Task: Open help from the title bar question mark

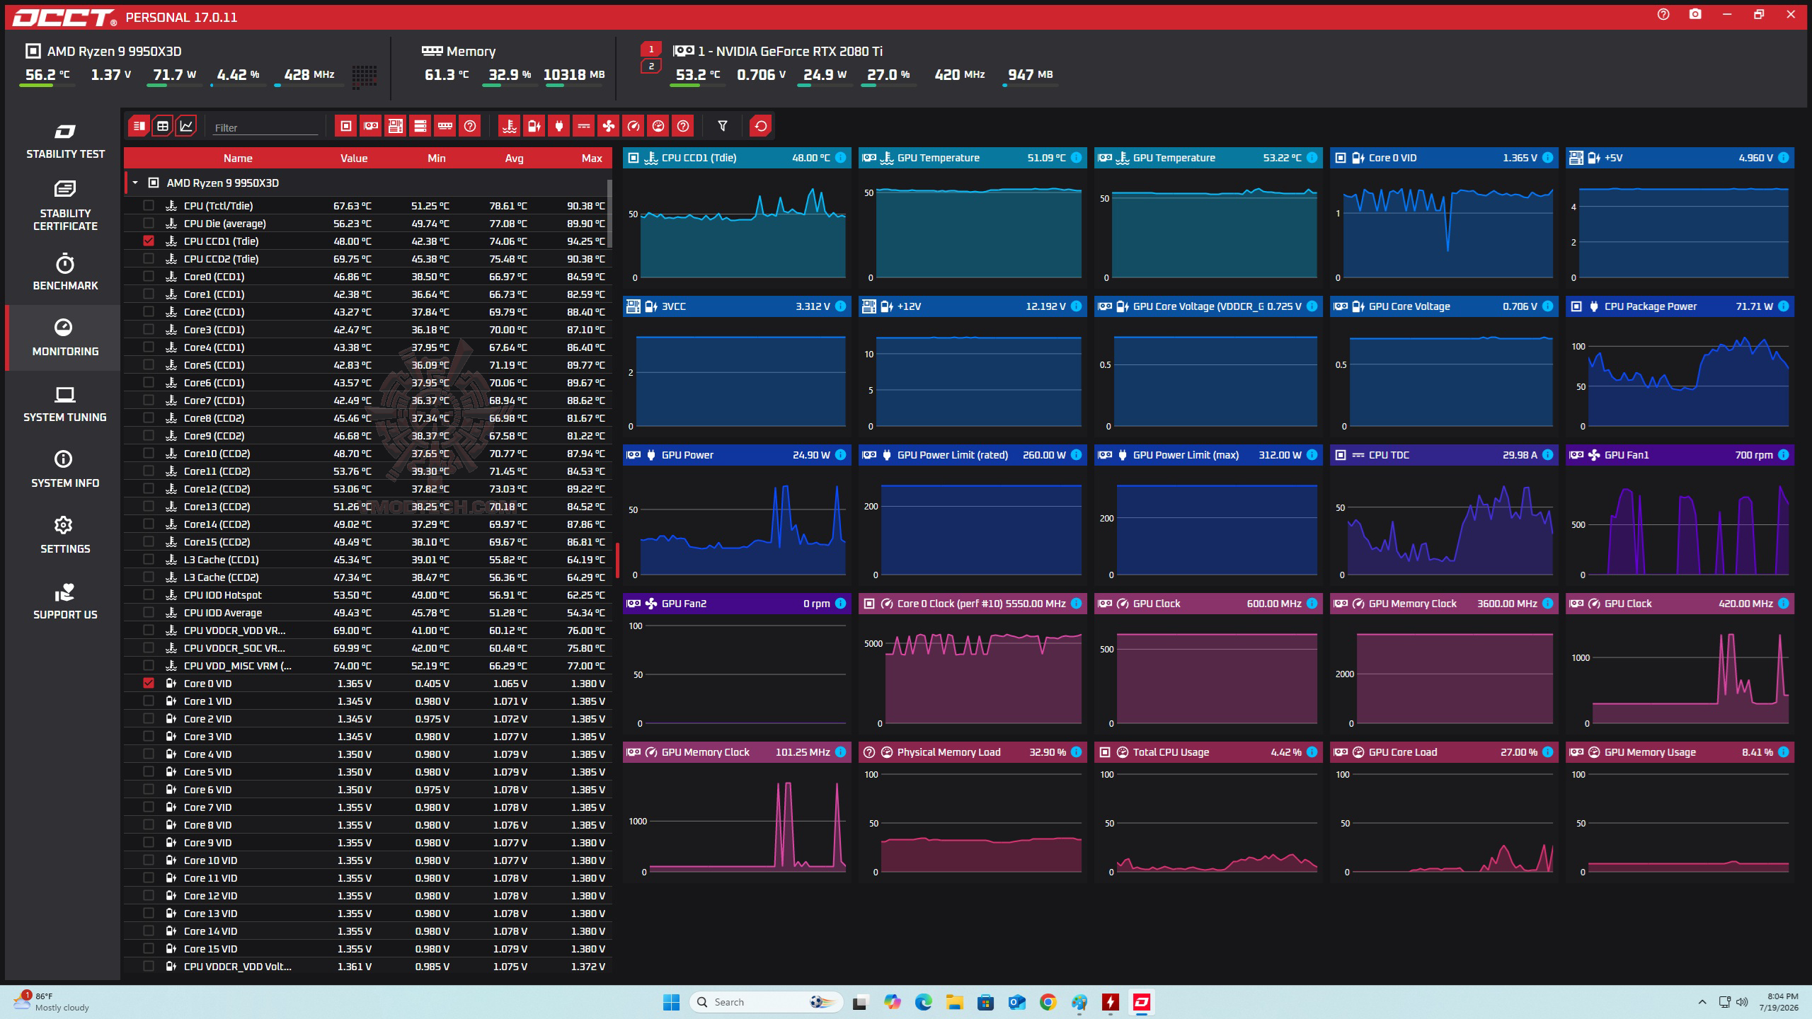Action: (x=1663, y=15)
